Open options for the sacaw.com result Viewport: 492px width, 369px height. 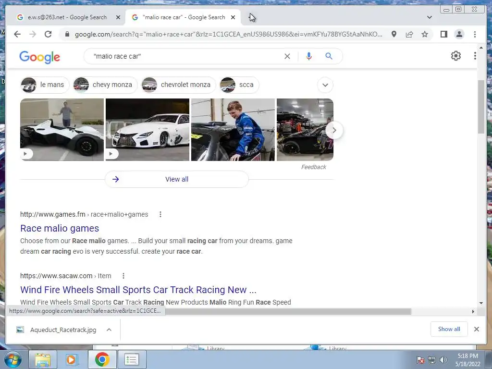pos(123,276)
